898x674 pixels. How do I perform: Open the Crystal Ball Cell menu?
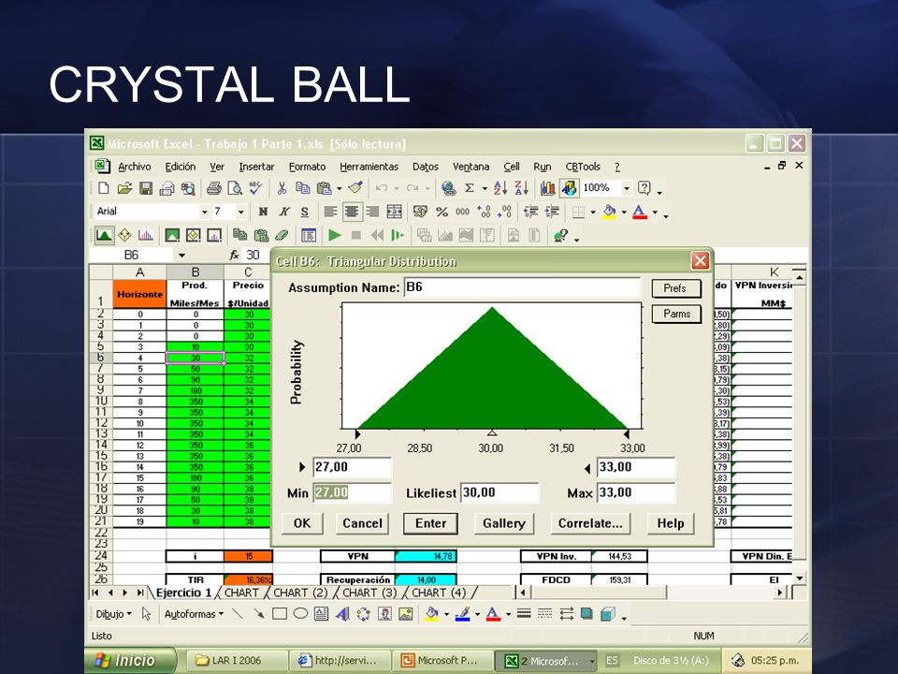pyautogui.click(x=512, y=167)
